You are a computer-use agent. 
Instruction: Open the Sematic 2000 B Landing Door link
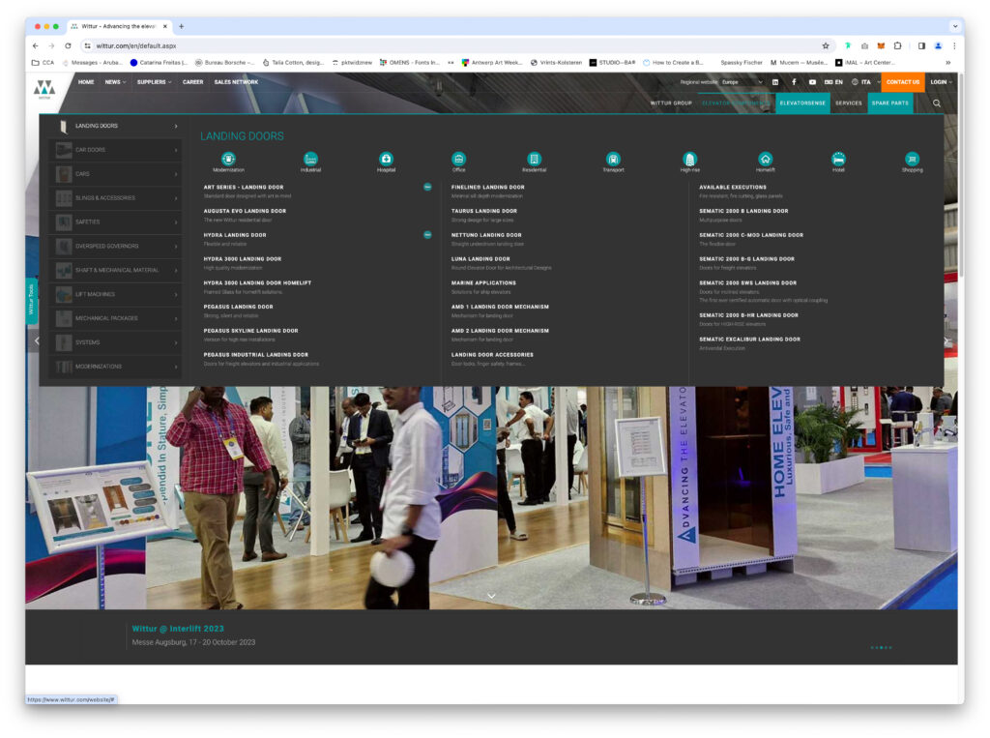click(x=743, y=211)
